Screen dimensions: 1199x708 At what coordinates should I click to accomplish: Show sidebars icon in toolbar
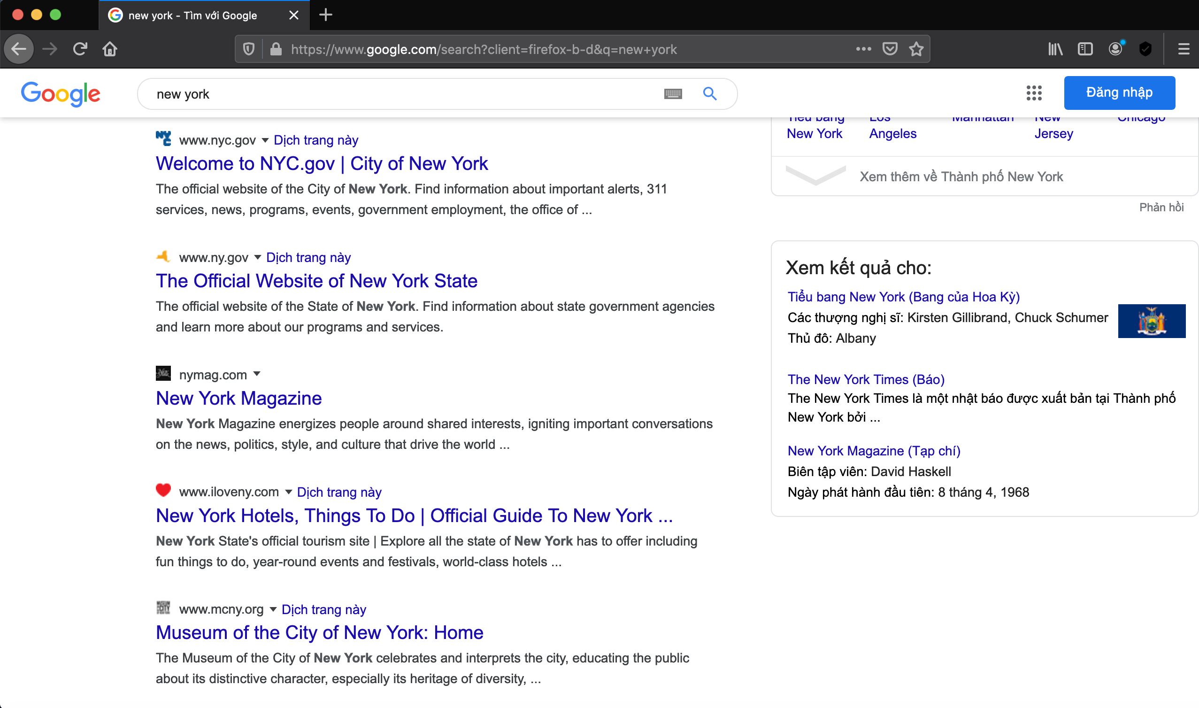(x=1085, y=49)
